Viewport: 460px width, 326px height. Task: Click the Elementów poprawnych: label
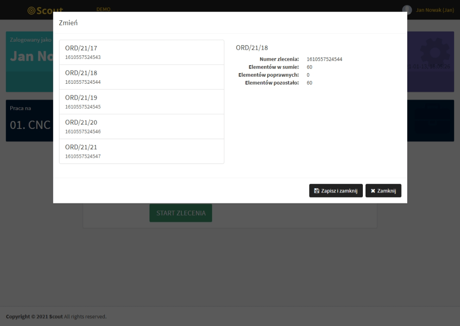(x=268, y=75)
